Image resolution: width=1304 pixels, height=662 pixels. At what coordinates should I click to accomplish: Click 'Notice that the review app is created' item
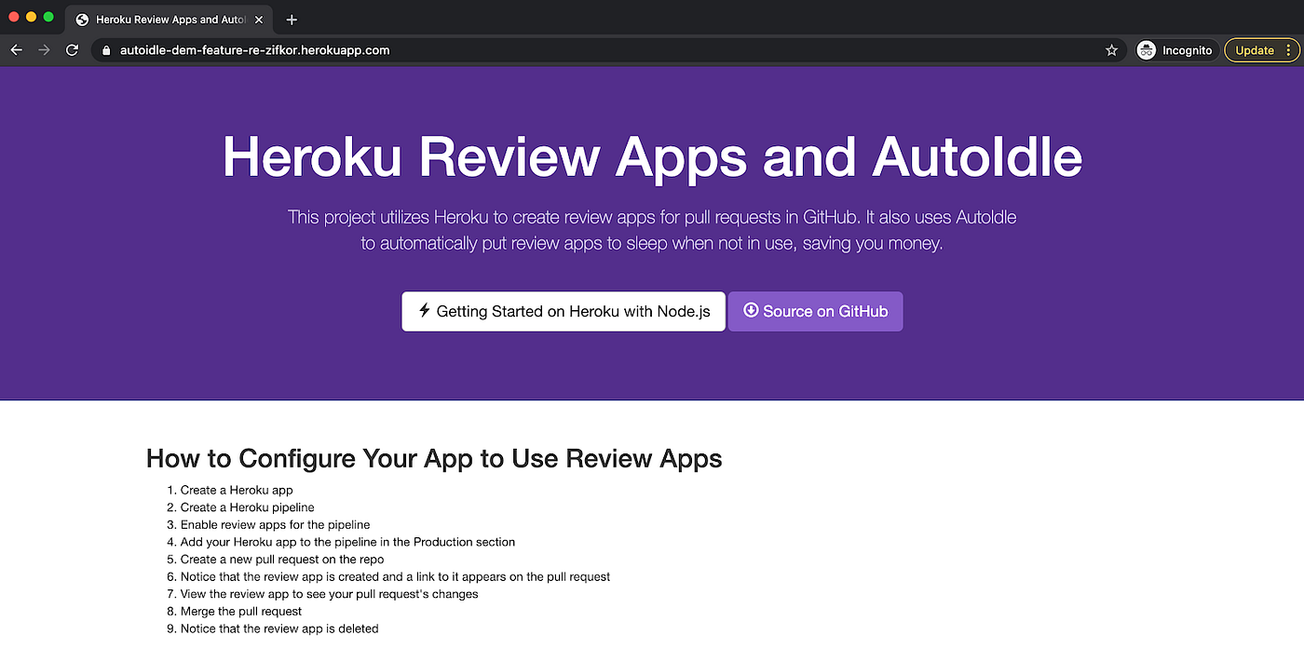tap(395, 576)
